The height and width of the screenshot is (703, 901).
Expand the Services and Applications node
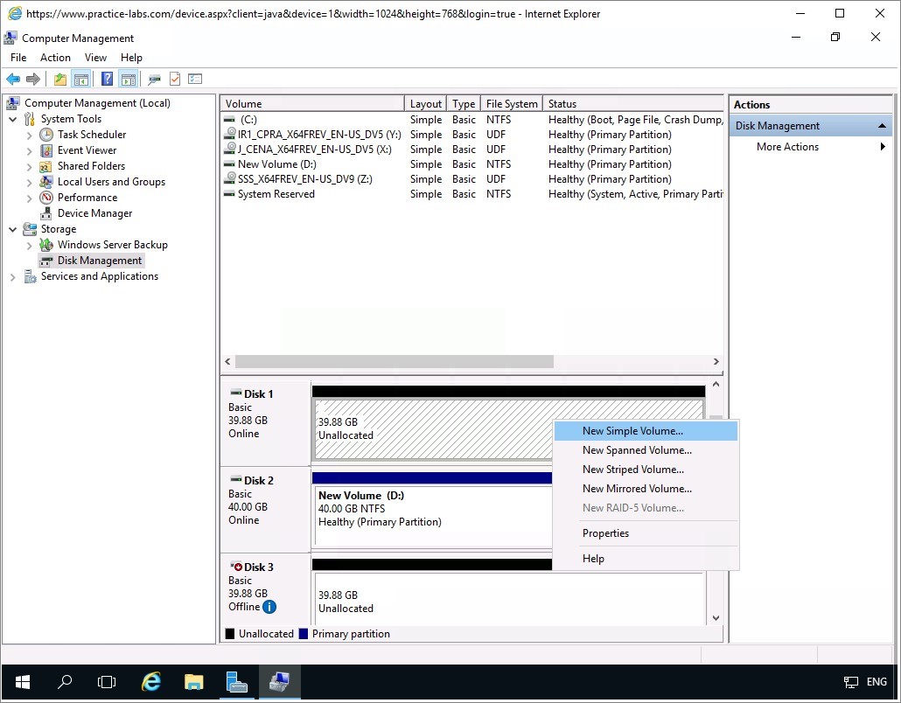[12, 276]
